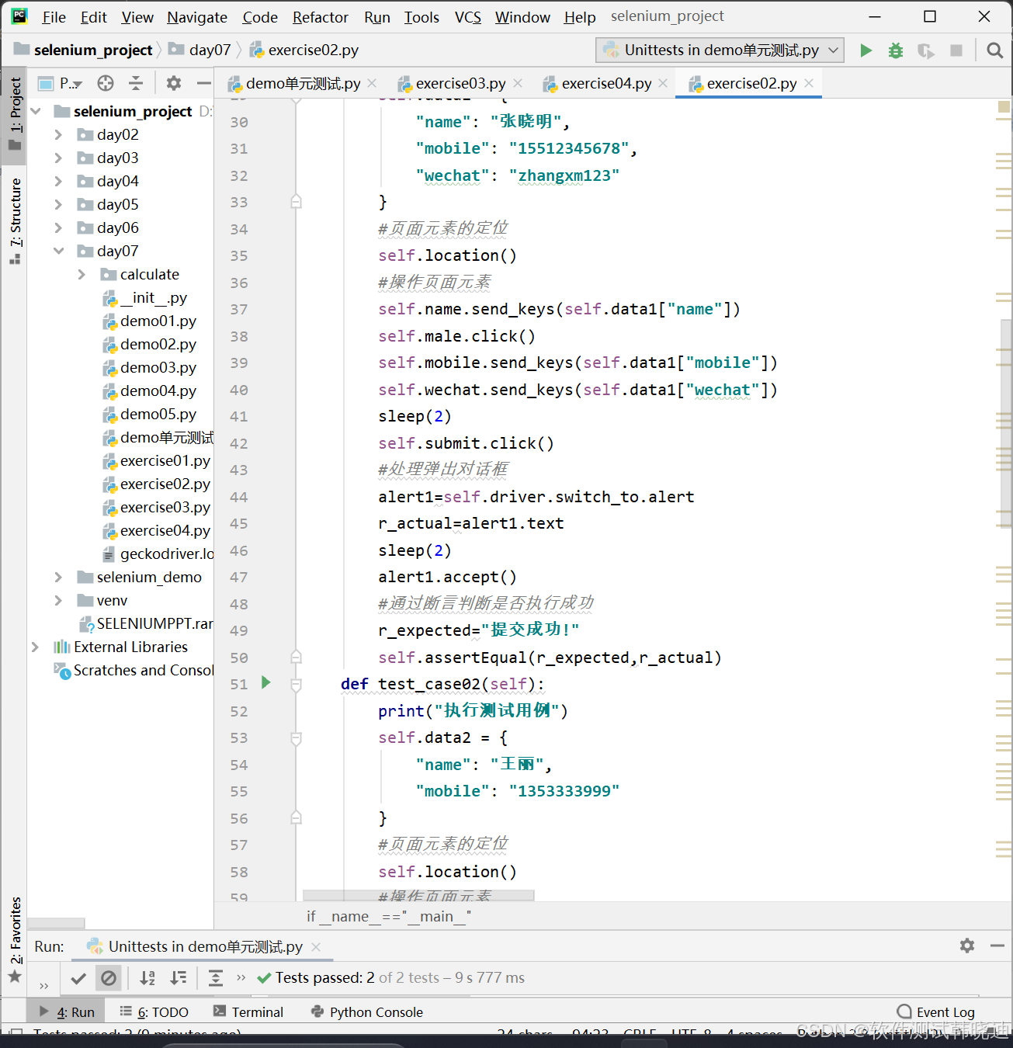Click day07 breadcrumb in navigation bar
Image resolution: width=1013 pixels, height=1048 pixels.
tap(201, 50)
